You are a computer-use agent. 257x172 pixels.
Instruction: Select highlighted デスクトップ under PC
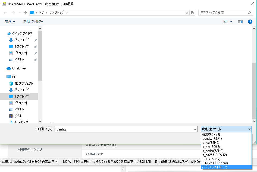pos(19,97)
